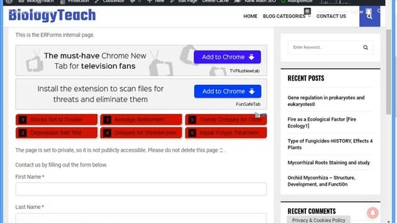Click the Privacy & Cookies Policy tab

click(x=318, y=220)
